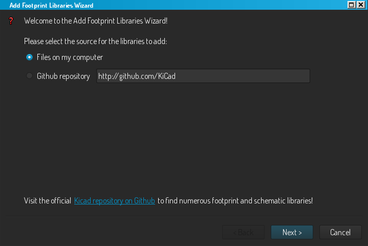Click the separator line above the navigation buttons
Viewport: 368px width, 246px height.
(x=184, y=216)
